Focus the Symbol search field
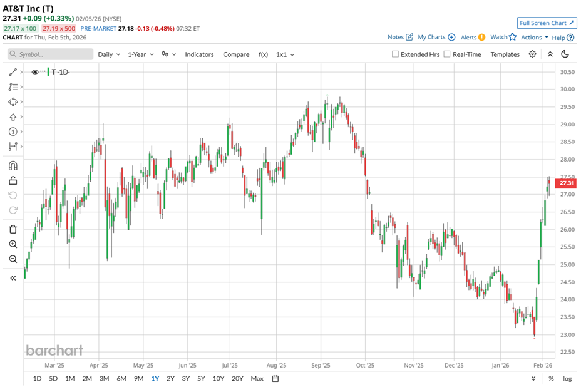Image resolution: width=586 pixels, height=392 pixels. [x=51, y=54]
